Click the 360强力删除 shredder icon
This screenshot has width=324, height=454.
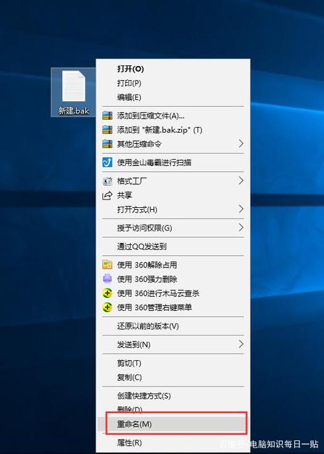point(107,279)
